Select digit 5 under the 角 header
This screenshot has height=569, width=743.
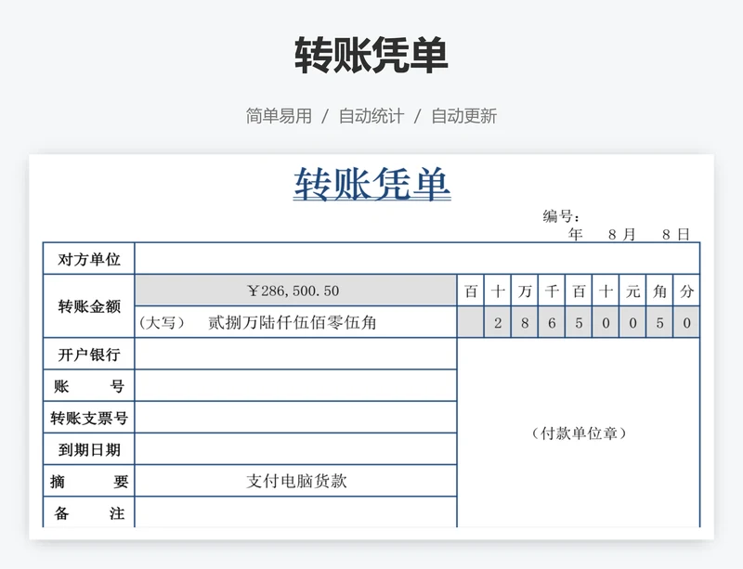[659, 322]
